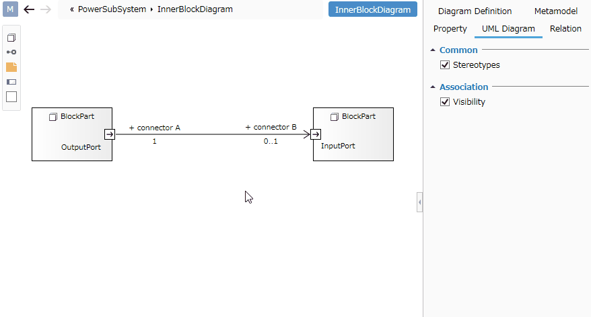591x317 pixels.
Task: Select the right BlockPart block name
Action: coord(359,117)
